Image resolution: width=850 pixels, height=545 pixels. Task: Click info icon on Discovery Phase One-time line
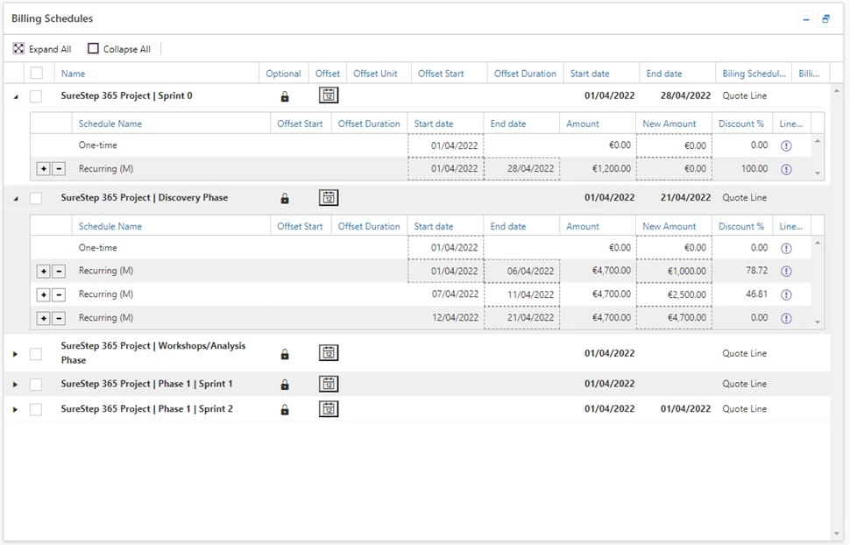point(786,248)
